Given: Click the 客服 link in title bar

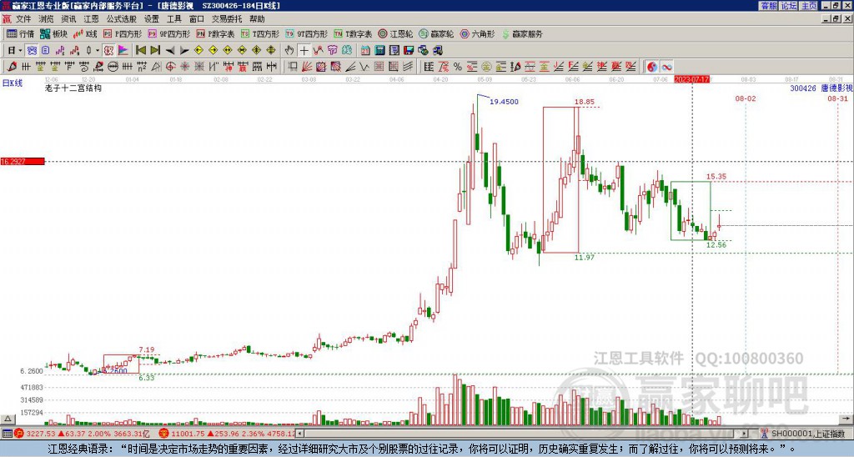Looking at the screenshot, I should pyautogui.click(x=769, y=6).
